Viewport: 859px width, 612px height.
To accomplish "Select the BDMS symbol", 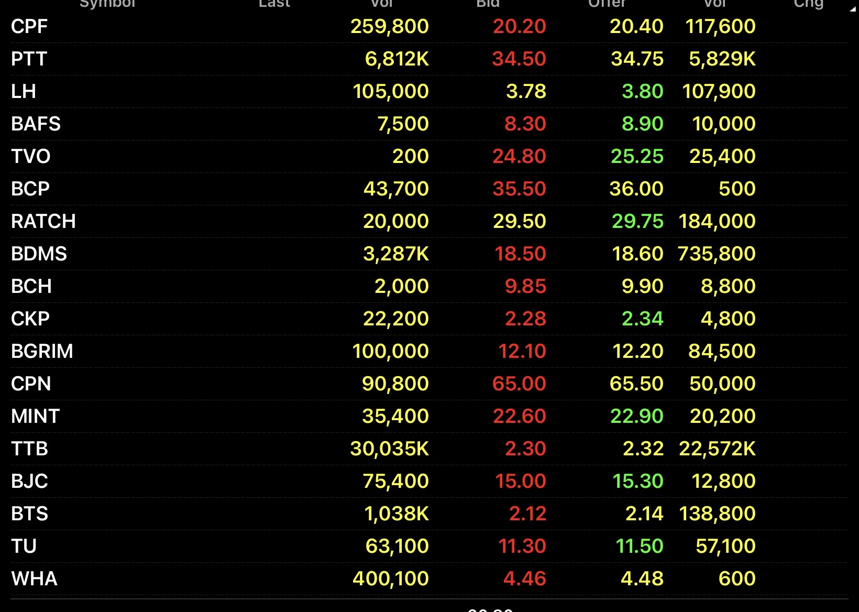I will pyautogui.click(x=39, y=254).
